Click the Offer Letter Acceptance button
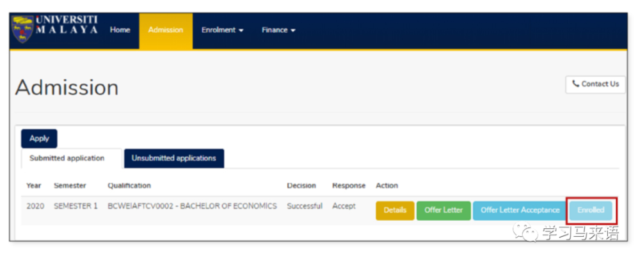This screenshot has width=640, height=261. pos(519,210)
